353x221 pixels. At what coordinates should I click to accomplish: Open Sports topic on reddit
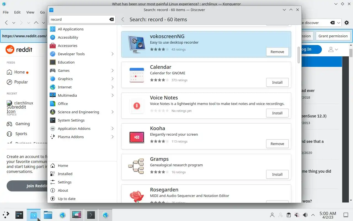click(17, 134)
